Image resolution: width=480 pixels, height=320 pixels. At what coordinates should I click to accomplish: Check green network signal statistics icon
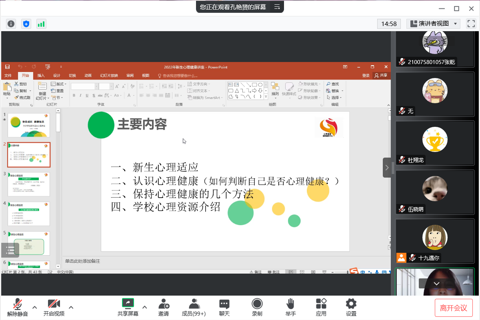pos(41,24)
